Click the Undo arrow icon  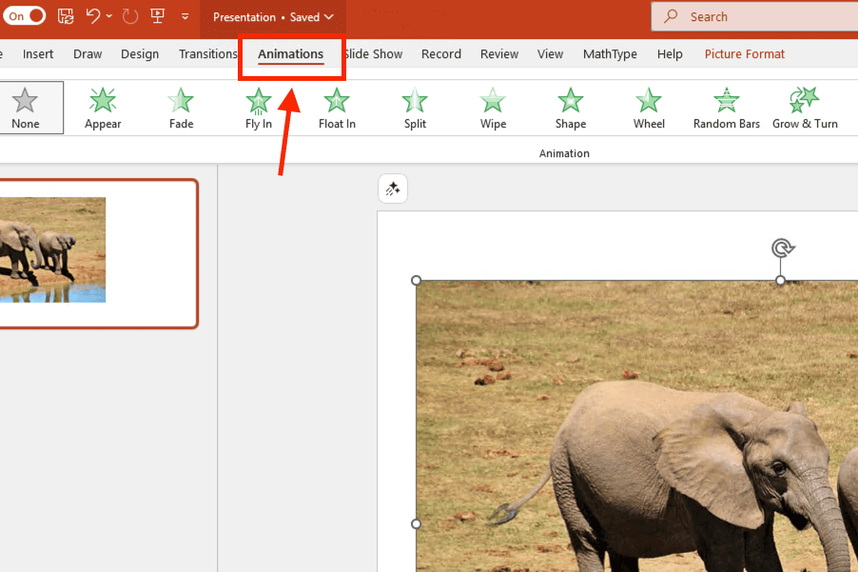click(x=92, y=16)
